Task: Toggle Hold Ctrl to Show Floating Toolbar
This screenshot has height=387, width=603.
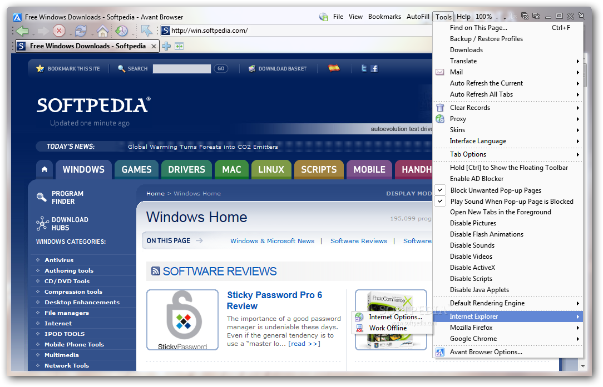Action: pyautogui.click(x=508, y=168)
